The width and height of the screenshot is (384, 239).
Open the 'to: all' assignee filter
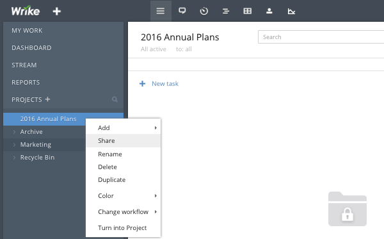(x=184, y=49)
